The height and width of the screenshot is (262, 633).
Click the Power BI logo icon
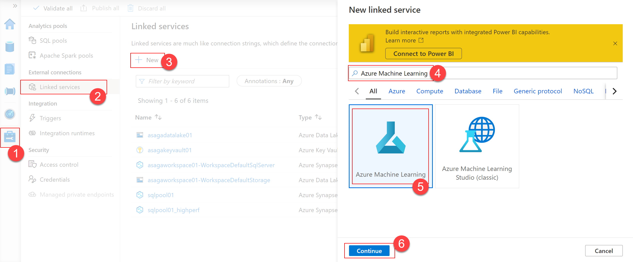click(367, 43)
